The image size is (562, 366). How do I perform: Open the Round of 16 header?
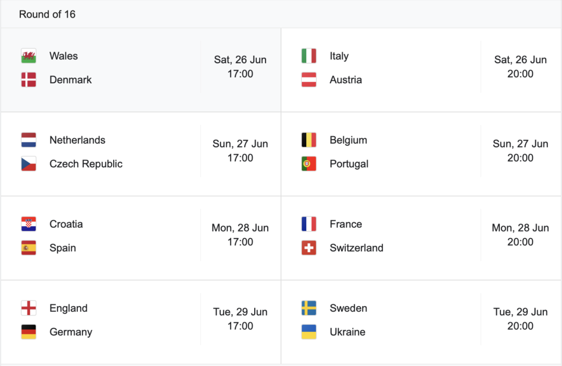(x=47, y=14)
